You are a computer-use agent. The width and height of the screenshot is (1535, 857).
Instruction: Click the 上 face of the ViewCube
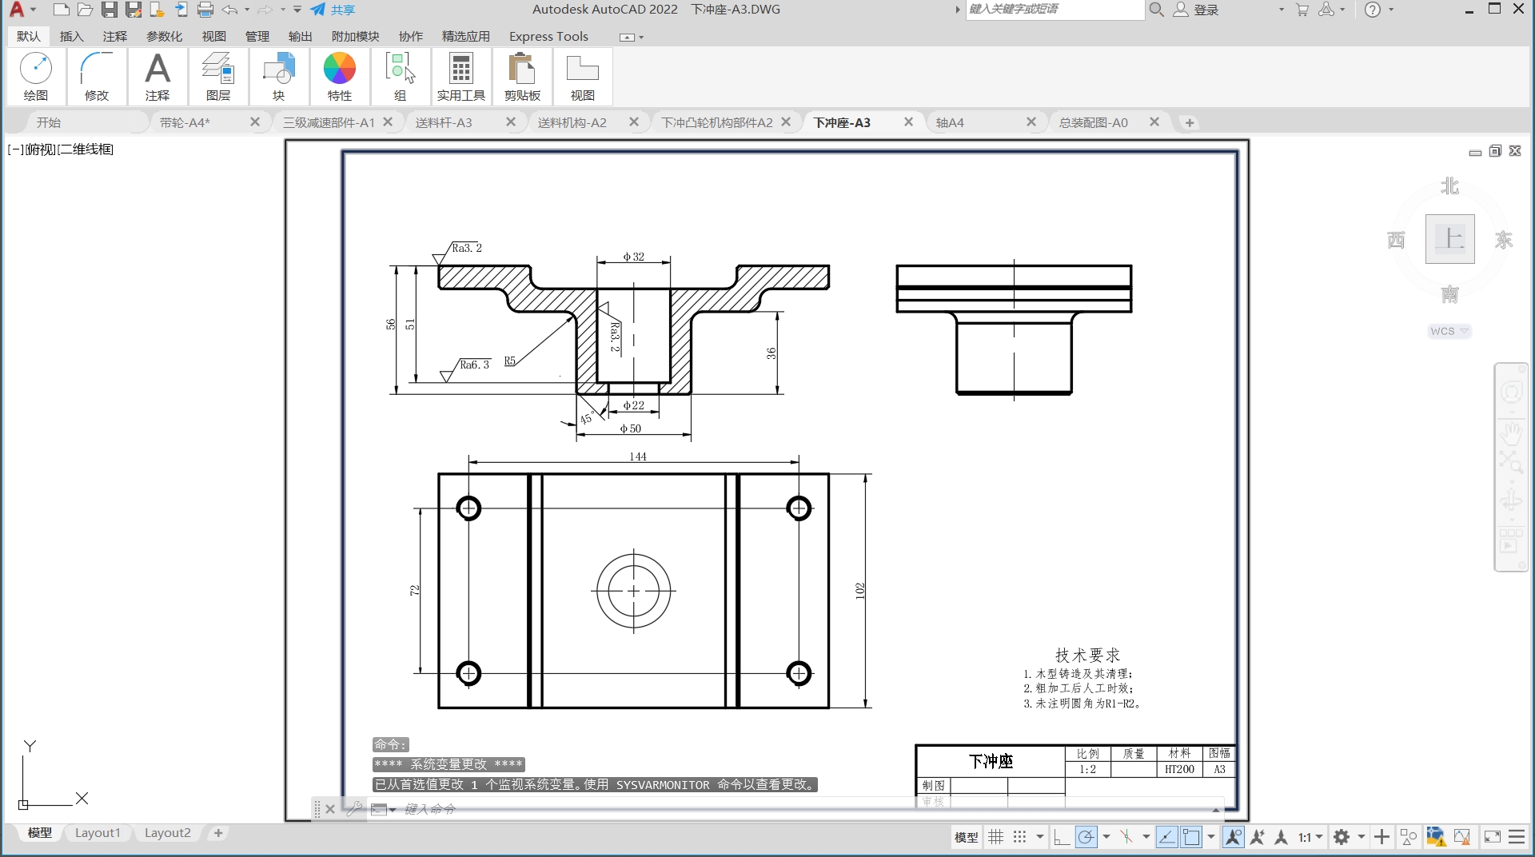pos(1449,238)
